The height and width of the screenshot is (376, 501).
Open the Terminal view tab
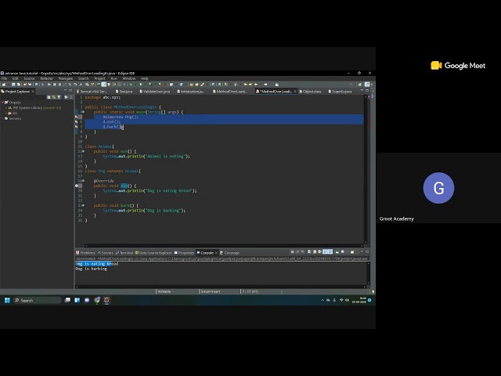pos(124,253)
